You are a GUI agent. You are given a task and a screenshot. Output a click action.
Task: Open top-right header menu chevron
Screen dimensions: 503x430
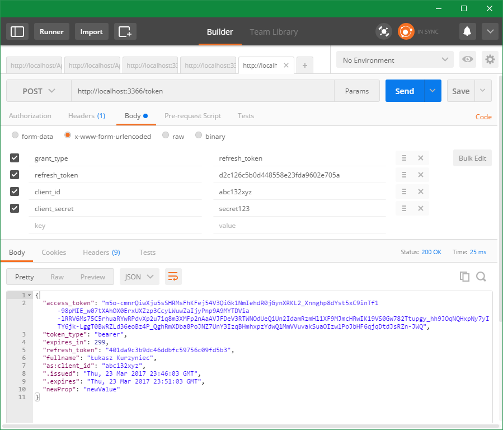pos(490,31)
